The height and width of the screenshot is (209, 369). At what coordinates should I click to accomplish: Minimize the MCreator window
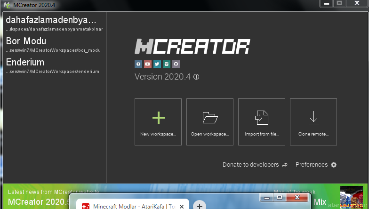click(327, 3)
